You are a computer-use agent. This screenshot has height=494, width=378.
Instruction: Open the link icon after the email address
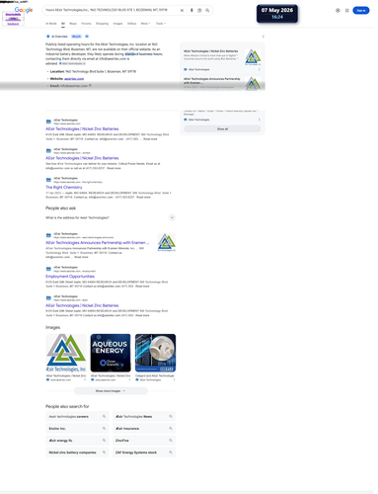pyautogui.click(x=90, y=86)
